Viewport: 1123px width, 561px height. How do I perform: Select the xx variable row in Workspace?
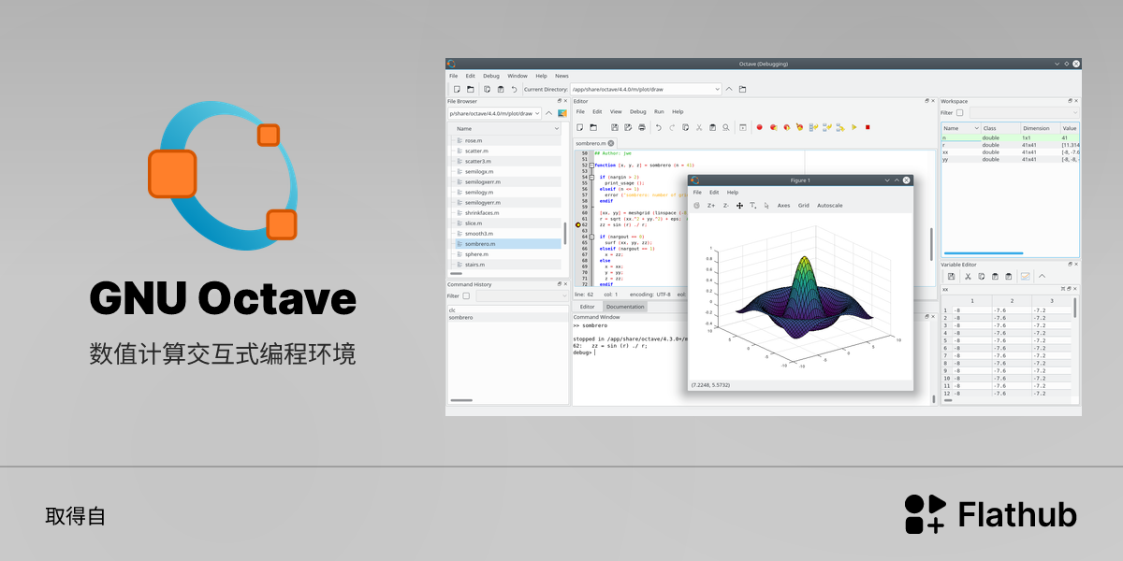(1010, 152)
